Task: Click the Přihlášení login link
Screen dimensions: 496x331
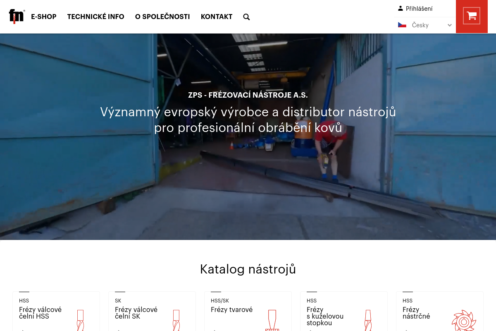Action: click(419, 9)
